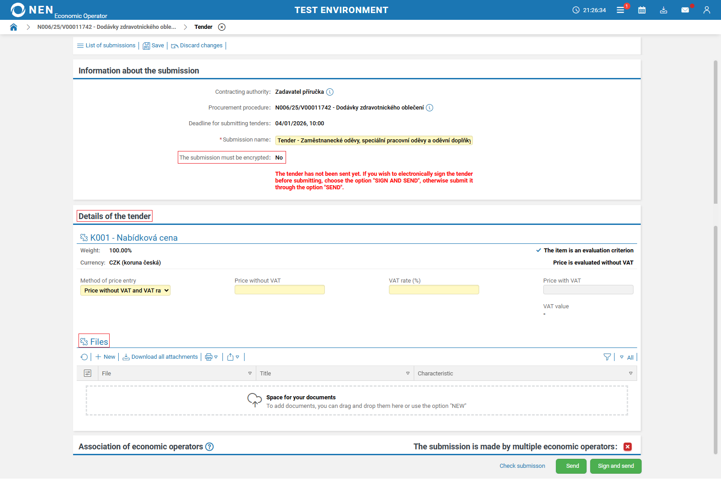This screenshot has width=721, height=480.
Task: Refresh the Files list
Action: [84, 357]
